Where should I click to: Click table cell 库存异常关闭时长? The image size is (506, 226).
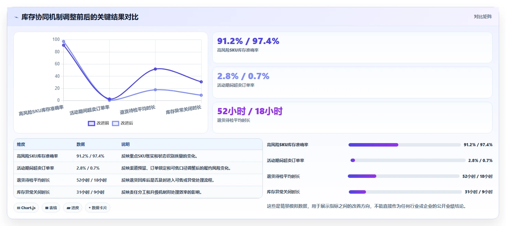(x=33, y=192)
